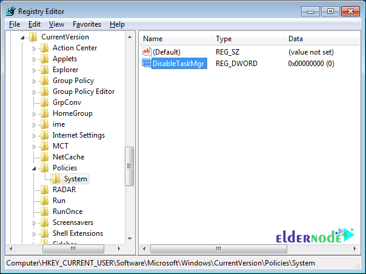This screenshot has width=366, height=274.
Task: Click the (Default) string value icon
Action: [147, 52]
